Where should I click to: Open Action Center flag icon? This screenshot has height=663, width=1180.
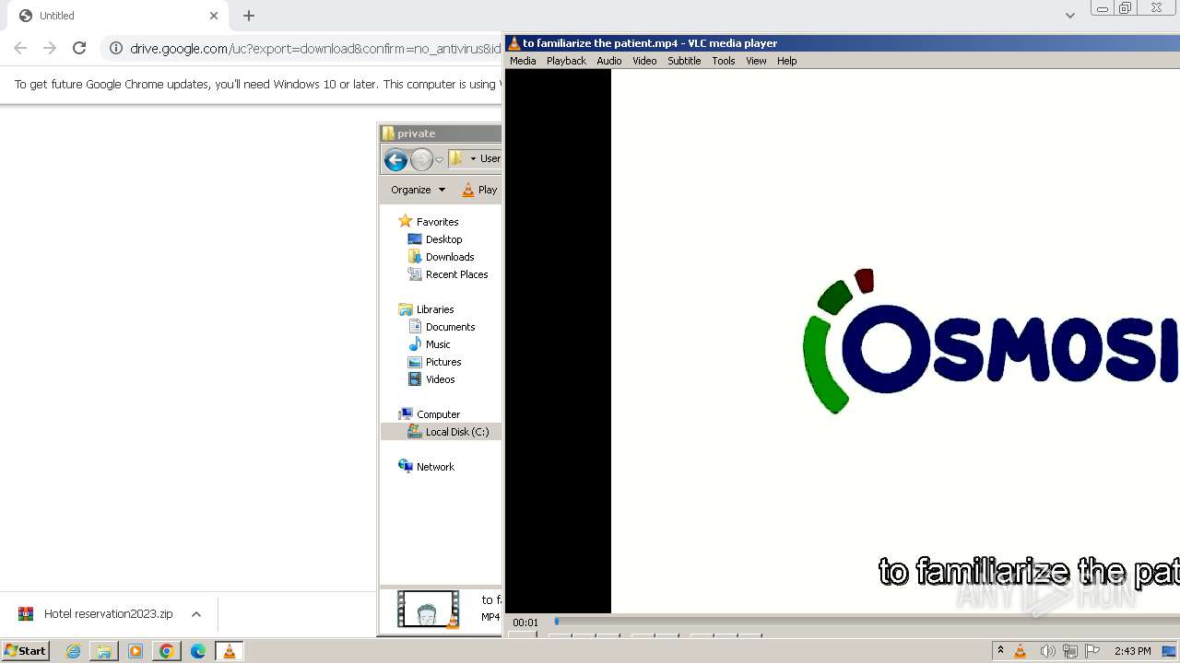(x=1092, y=651)
